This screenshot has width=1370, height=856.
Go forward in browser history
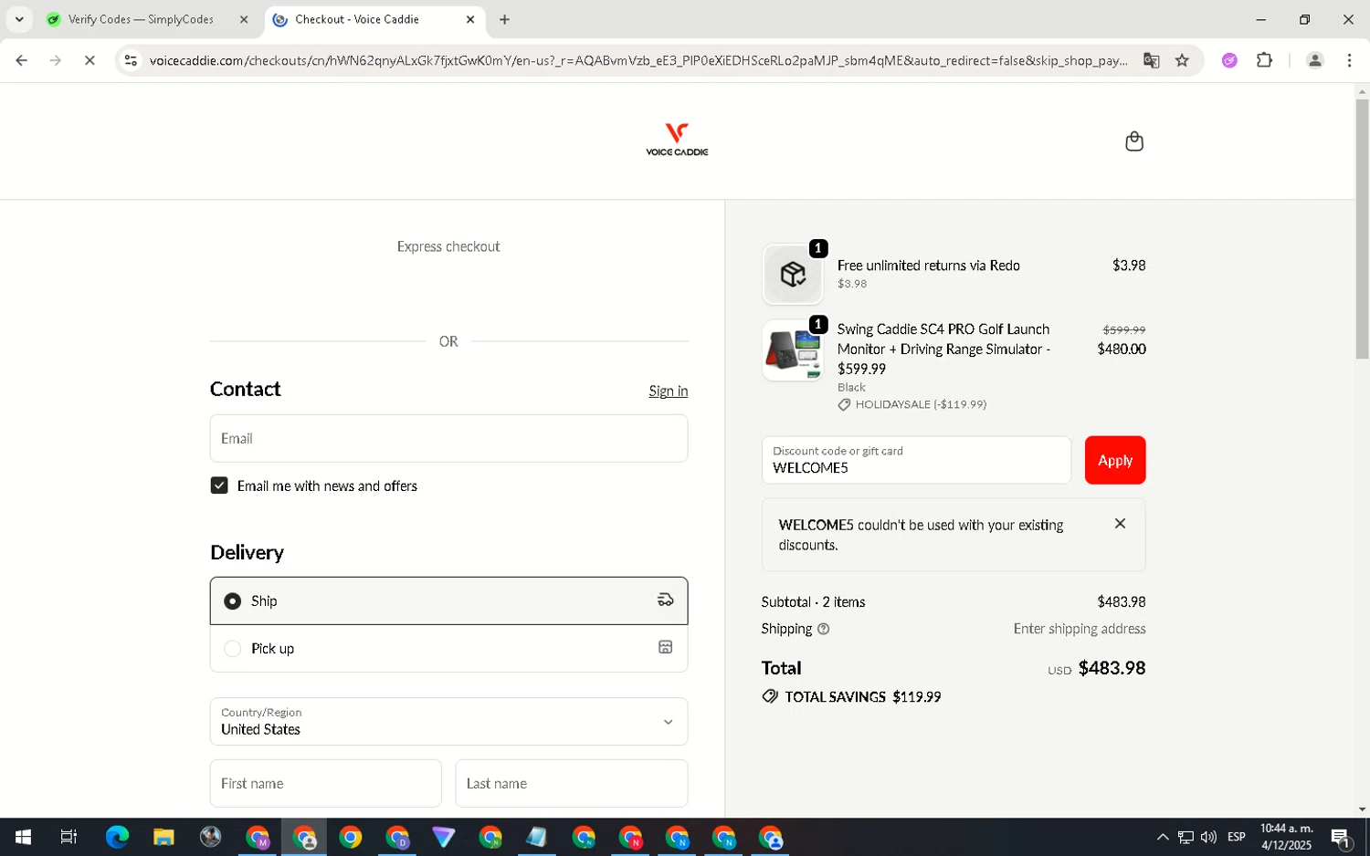click(56, 60)
